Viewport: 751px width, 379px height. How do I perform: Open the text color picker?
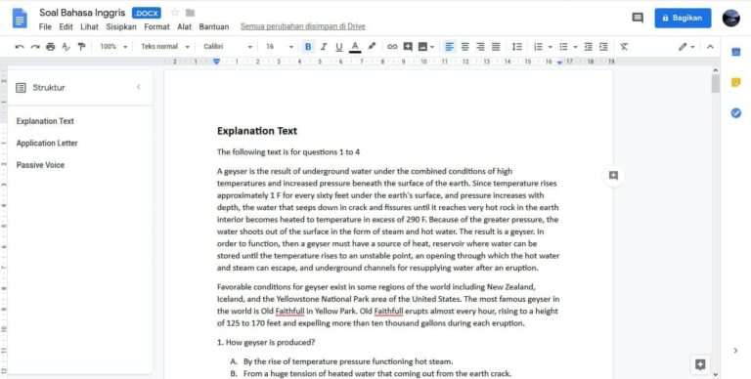click(355, 47)
